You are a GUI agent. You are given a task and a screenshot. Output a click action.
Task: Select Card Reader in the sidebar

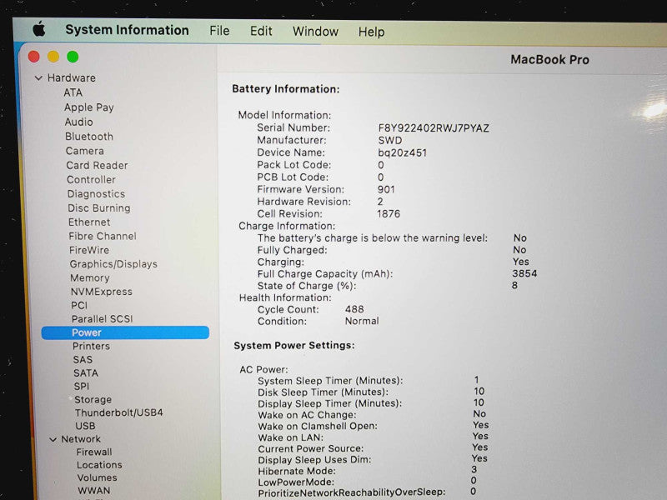(x=97, y=165)
